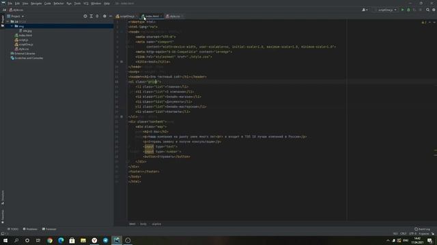Click the green Run button
437x245 pixels.
click(402, 10)
